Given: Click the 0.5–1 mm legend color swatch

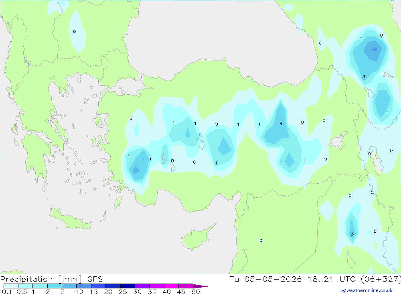Looking at the screenshot, I should tap(25, 286).
